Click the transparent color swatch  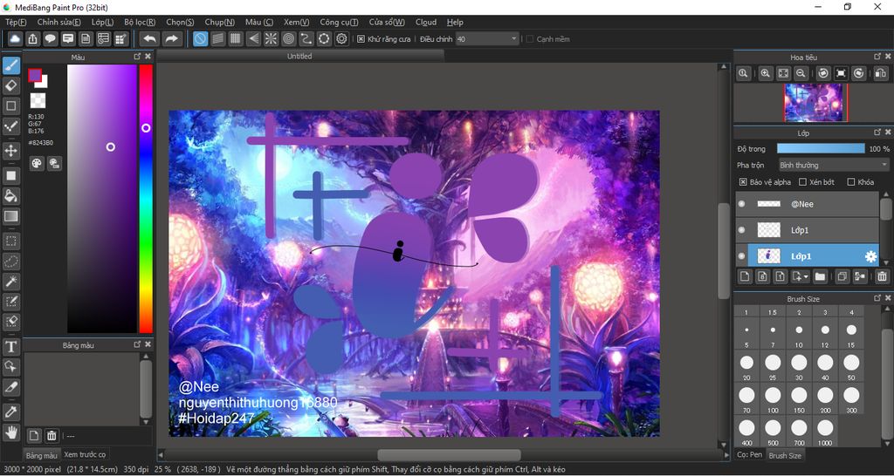pos(38,100)
